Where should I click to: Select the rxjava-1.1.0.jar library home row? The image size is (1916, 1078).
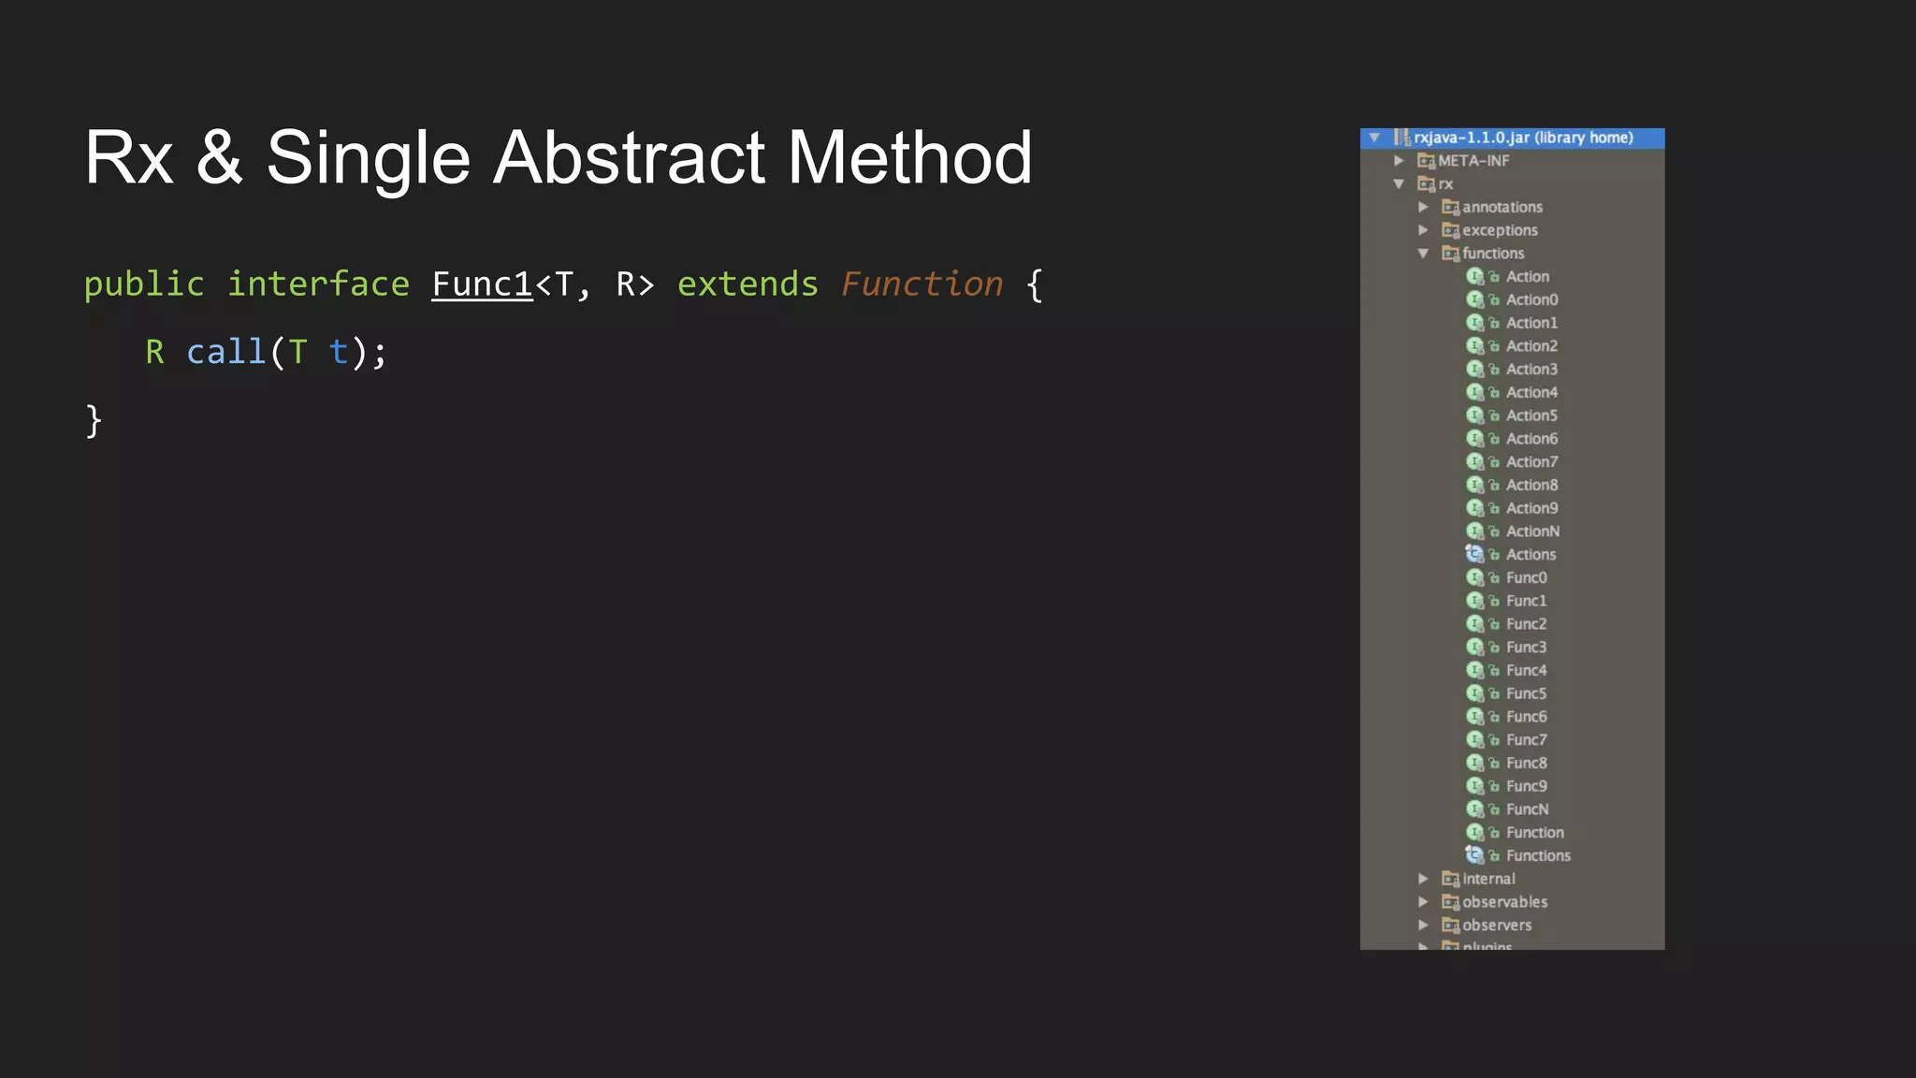1512,138
